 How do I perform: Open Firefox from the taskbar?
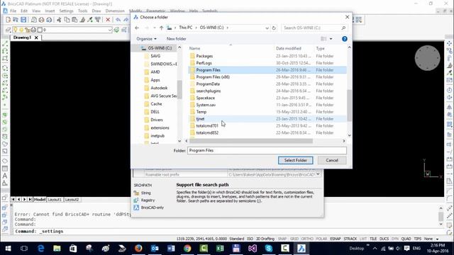(138, 249)
